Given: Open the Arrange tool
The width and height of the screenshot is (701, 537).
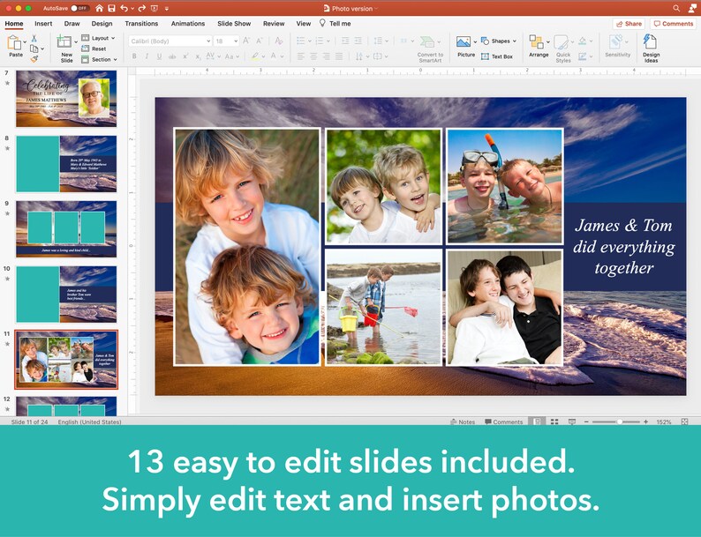Looking at the screenshot, I should point(539,47).
